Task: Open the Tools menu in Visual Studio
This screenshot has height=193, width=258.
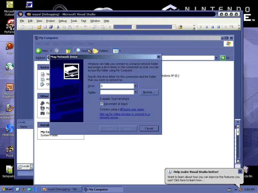Action: (x=74, y=21)
